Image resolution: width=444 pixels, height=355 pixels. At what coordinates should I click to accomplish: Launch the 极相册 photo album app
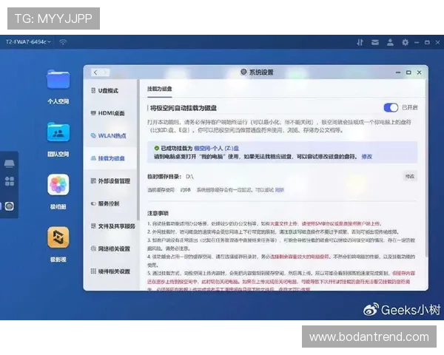[58, 185]
